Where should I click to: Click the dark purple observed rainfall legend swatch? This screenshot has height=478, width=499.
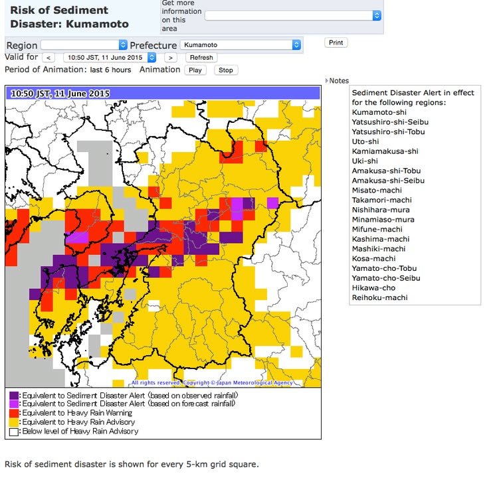[13, 396]
